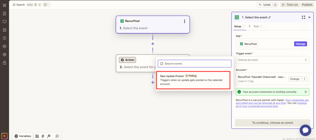Add a step with plus below RecurPost
This screenshot has width=316, height=140.
coord(153,44)
